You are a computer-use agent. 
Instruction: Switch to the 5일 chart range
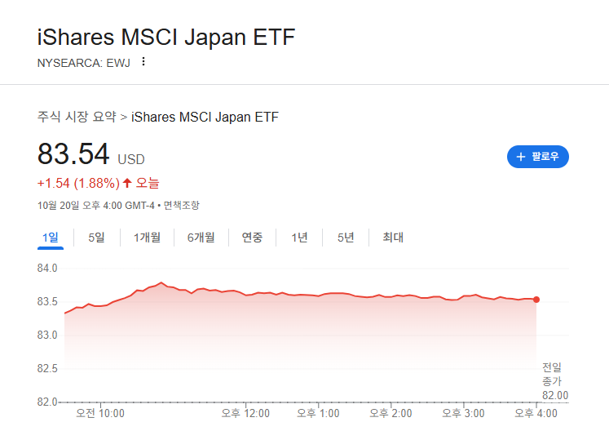(96, 238)
